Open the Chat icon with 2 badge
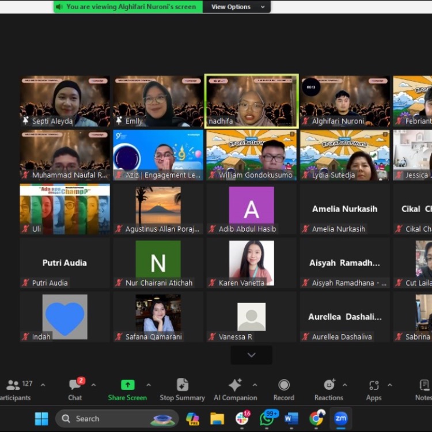432x432 pixels. (x=77, y=384)
